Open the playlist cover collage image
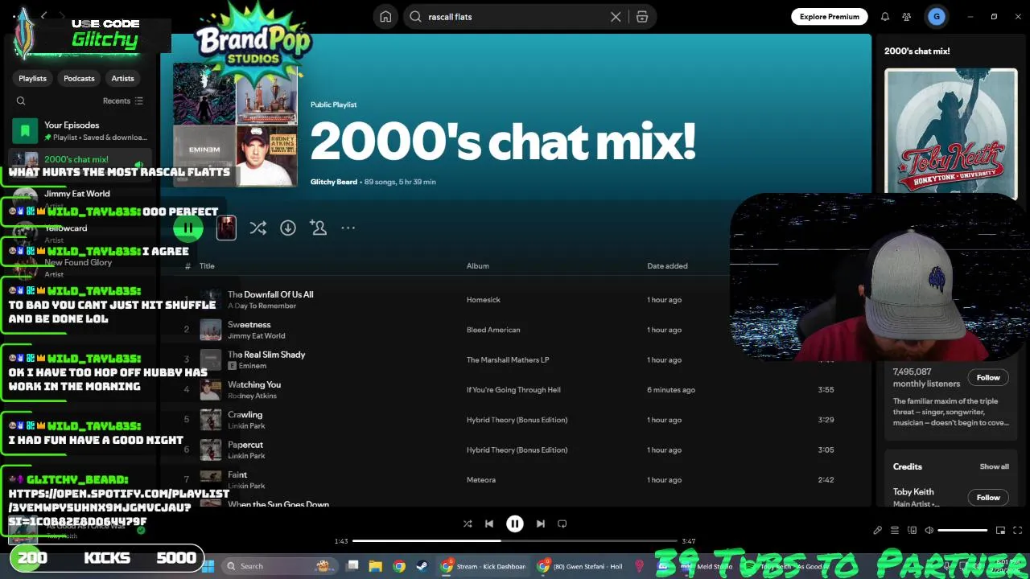 pyautogui.click(x=236, y=125)
